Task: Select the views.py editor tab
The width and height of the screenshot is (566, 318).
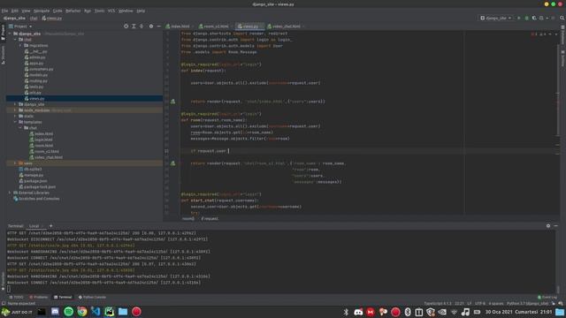Action: pyautogui.click(x=249, y=26)
